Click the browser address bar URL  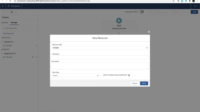pos(53,1)
